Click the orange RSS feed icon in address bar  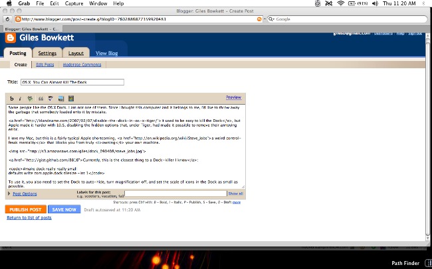259,19
